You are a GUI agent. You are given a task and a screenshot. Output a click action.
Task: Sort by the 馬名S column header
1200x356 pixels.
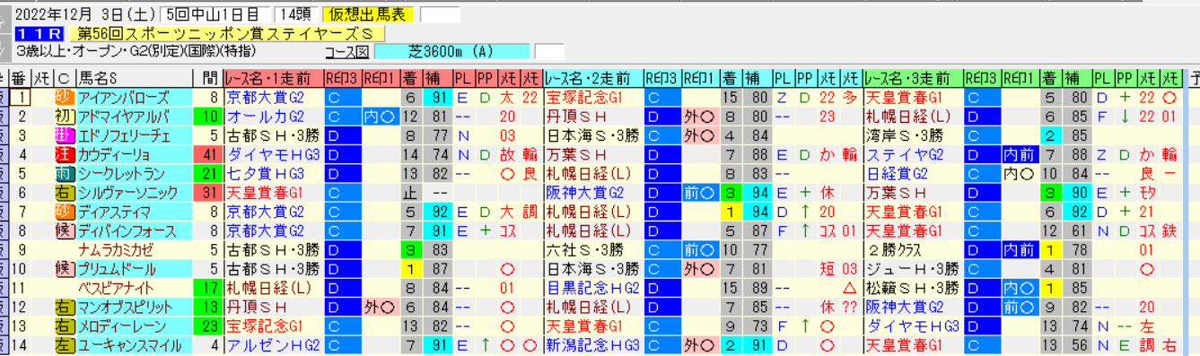135,78
